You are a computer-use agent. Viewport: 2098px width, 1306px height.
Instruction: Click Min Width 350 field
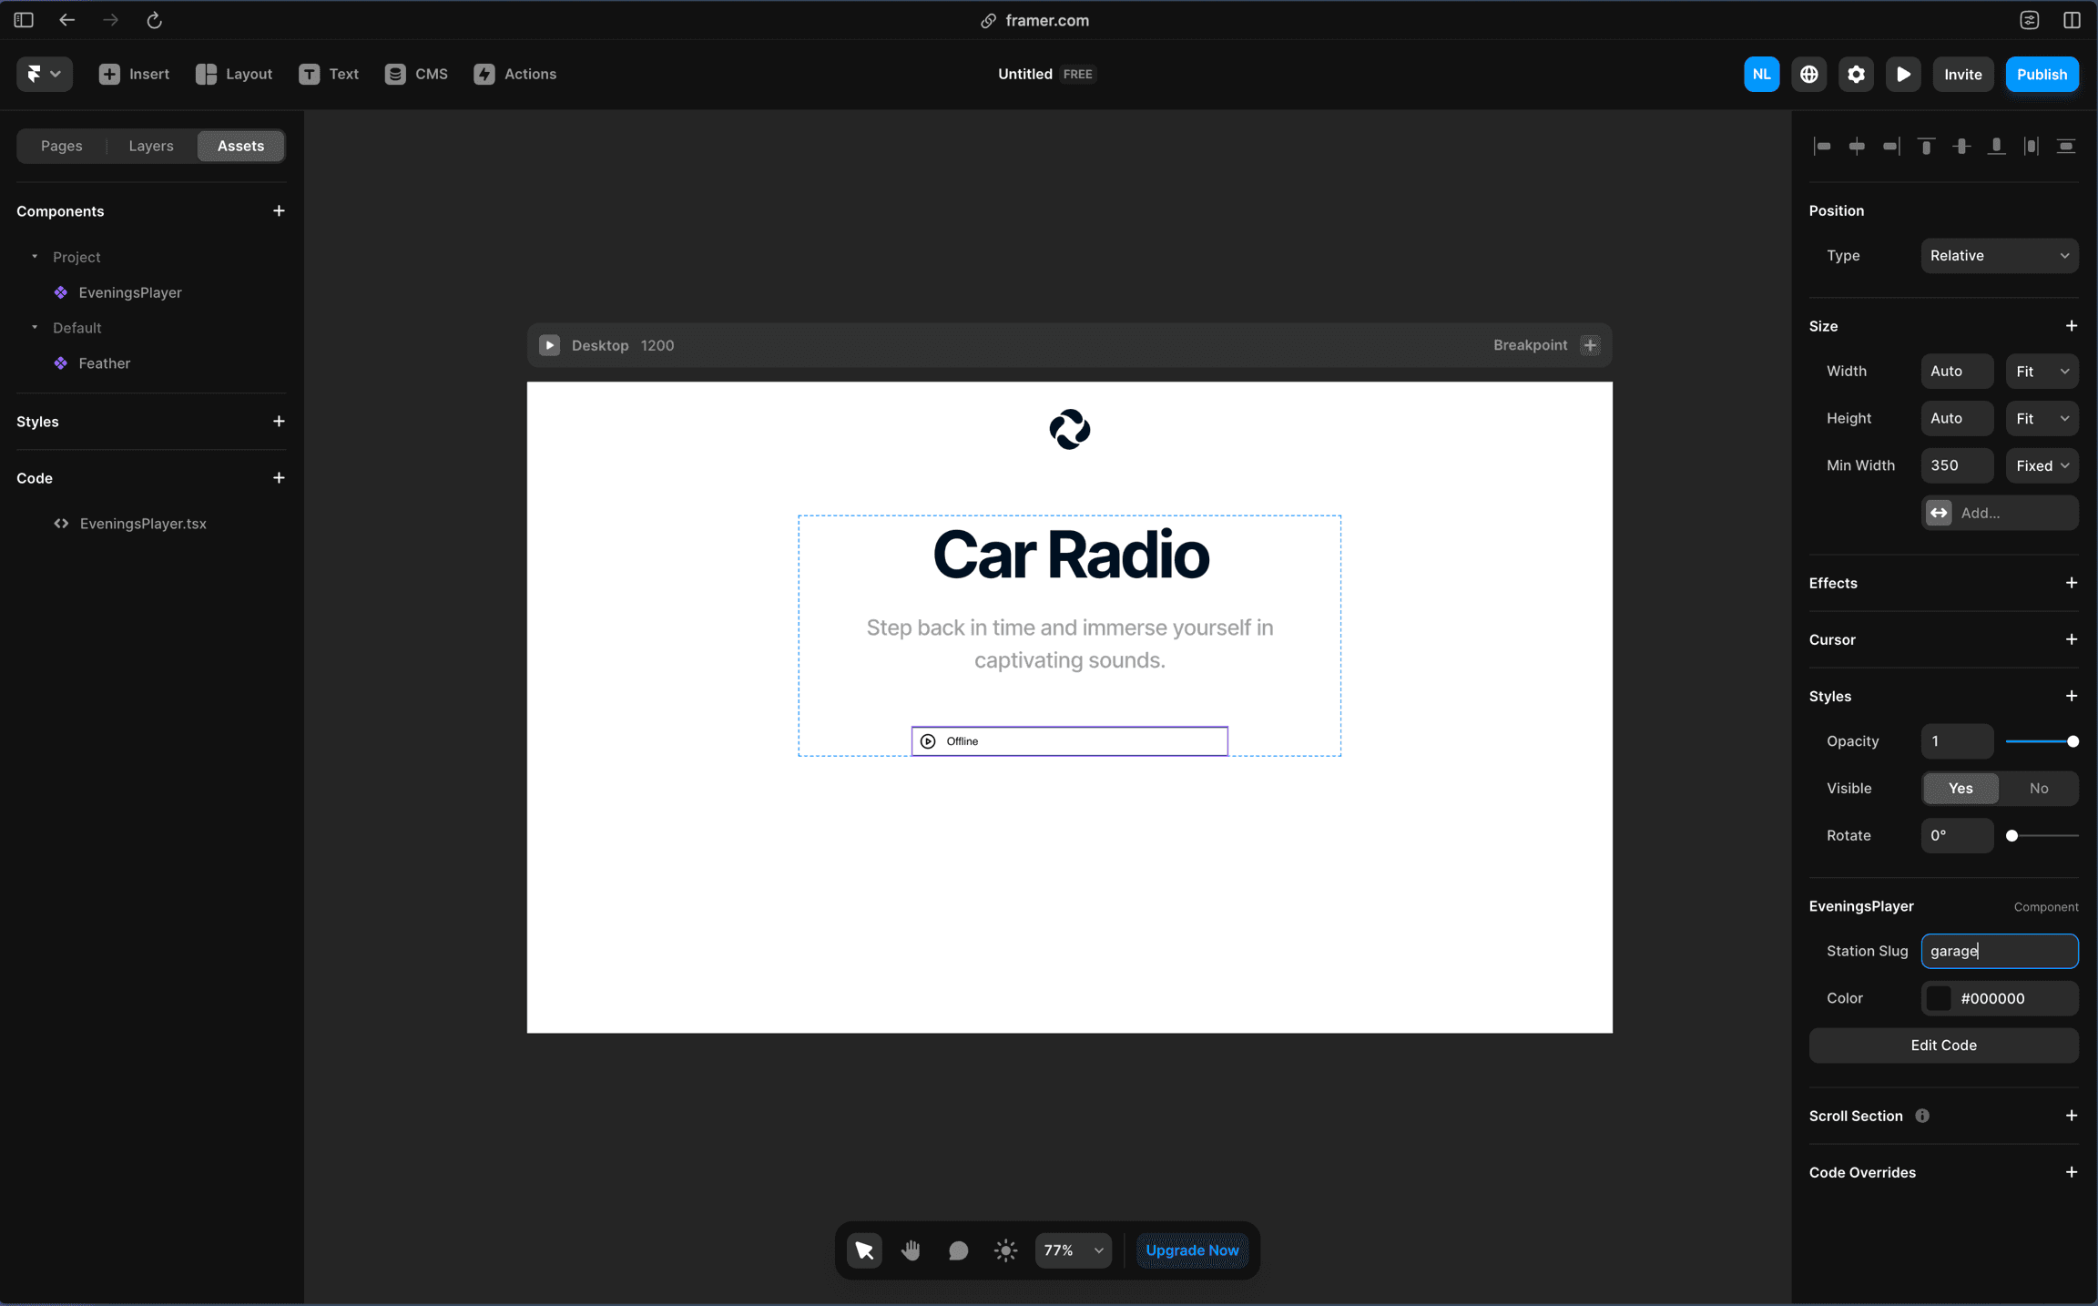[x=1957, y=465]
